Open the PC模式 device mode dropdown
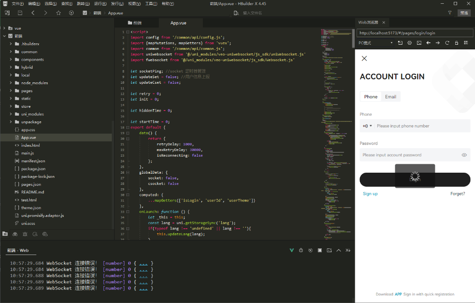475x303 pixels. 376,43
